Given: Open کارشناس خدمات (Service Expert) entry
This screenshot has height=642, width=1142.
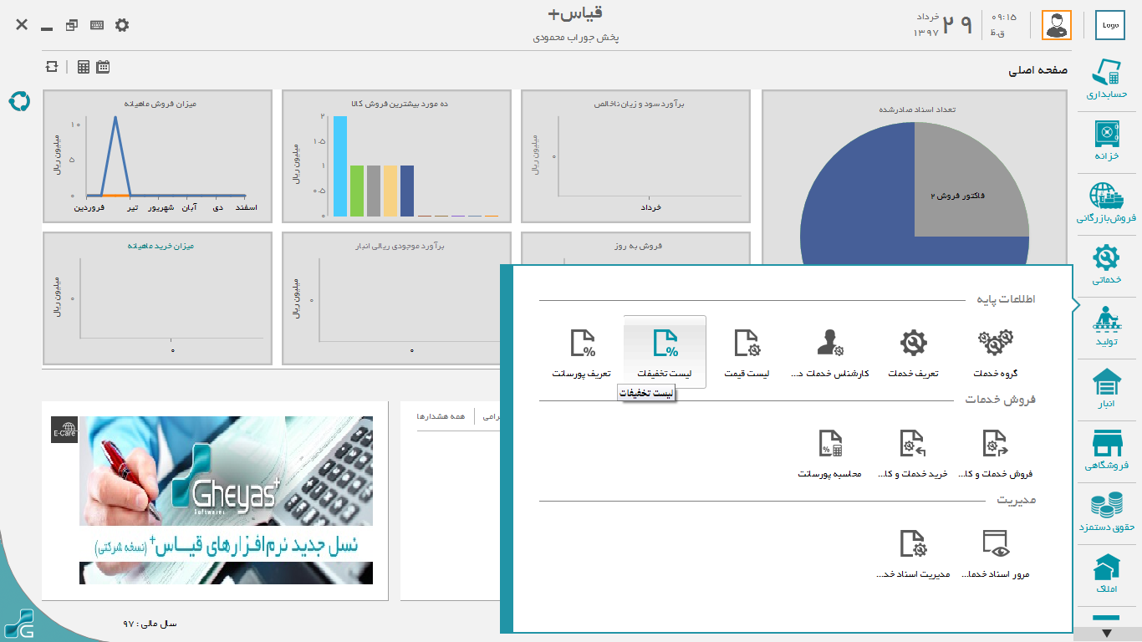Looking at the screenshot, I should (830, 353).
